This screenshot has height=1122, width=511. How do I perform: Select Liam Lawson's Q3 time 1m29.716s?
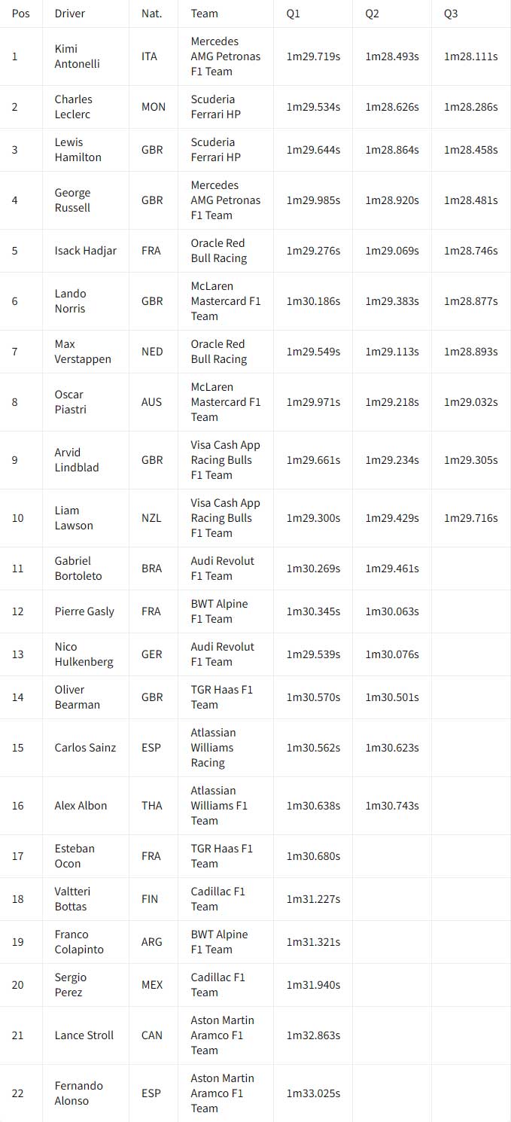[x=470, y=518]
